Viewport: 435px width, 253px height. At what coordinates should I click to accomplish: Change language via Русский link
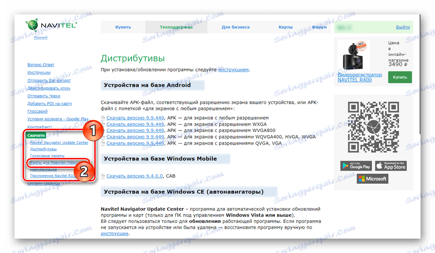coord(41,37)
